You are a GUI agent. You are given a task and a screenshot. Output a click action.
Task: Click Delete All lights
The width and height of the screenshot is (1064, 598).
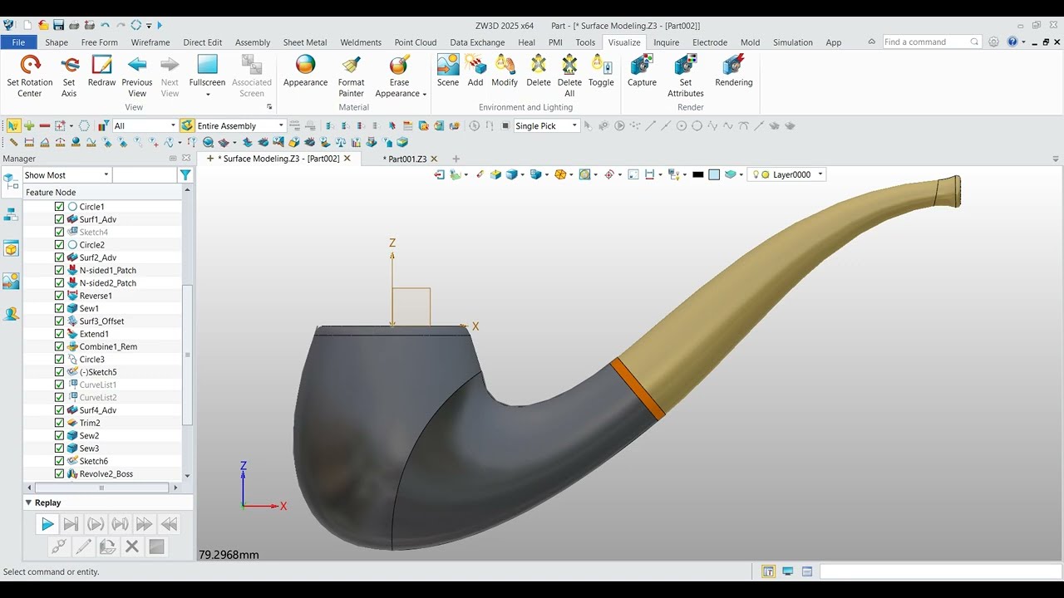point(569,76)
